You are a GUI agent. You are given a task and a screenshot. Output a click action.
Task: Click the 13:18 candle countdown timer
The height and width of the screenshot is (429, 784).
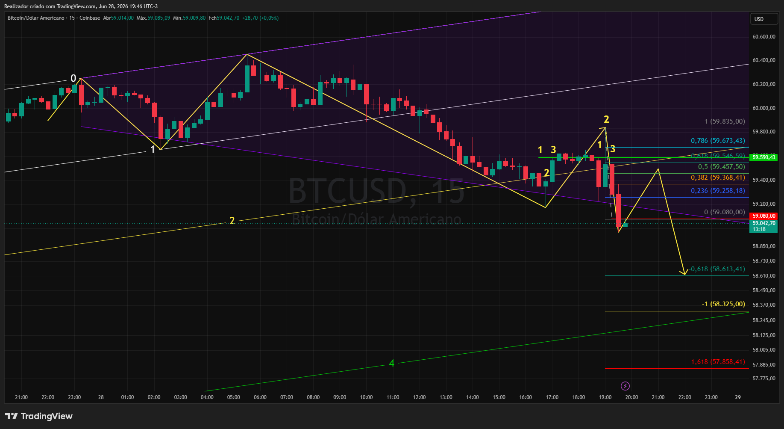pos(759,229)
